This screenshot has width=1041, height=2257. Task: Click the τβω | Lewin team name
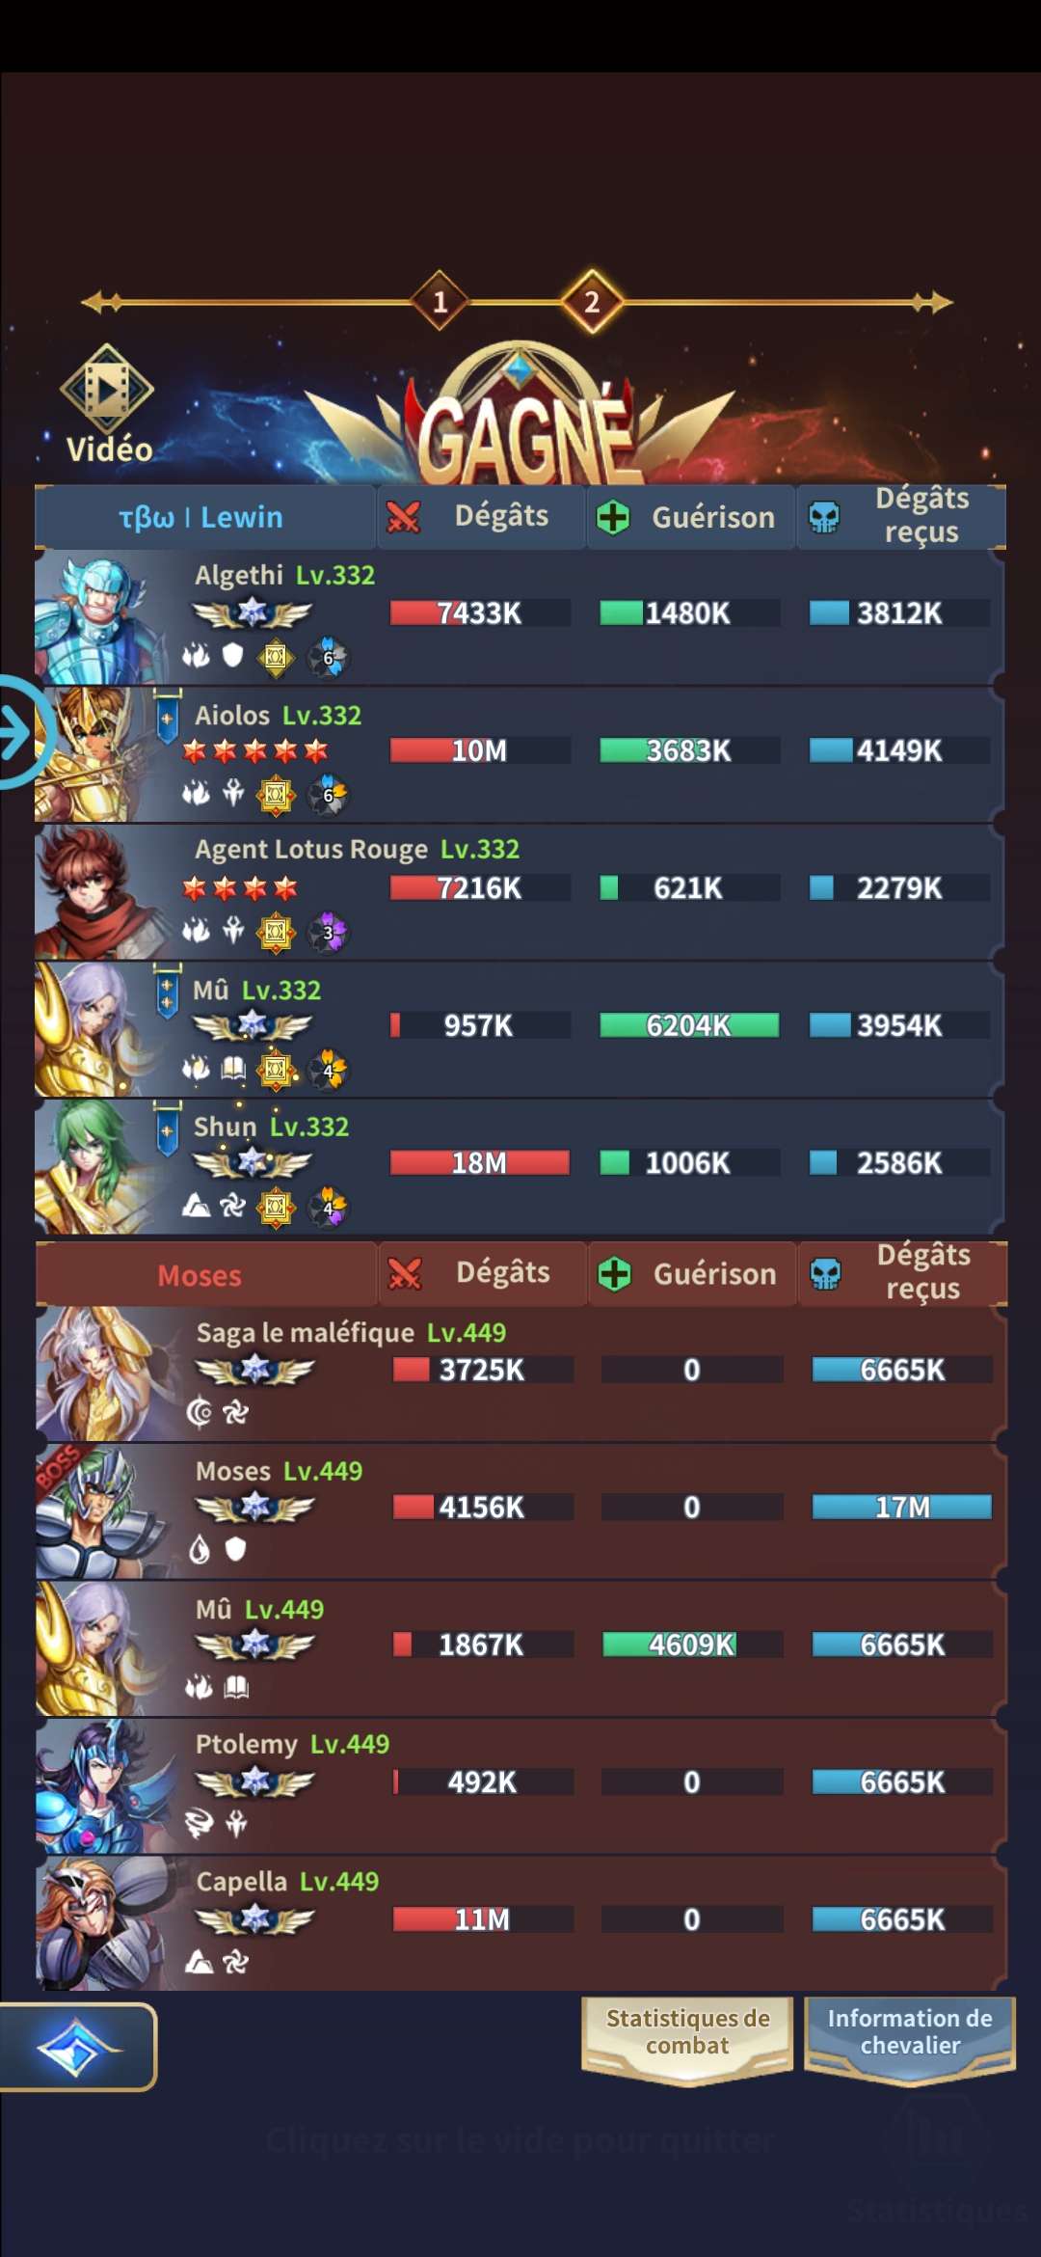(200, 517)
